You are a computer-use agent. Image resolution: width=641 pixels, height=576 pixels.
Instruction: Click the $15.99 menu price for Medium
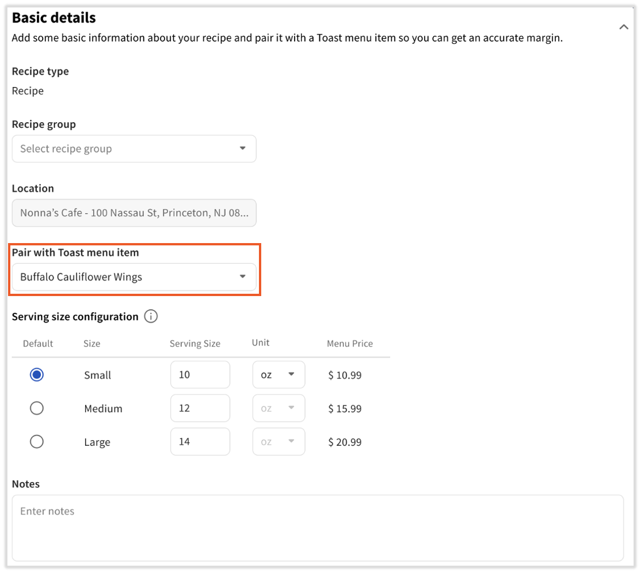tap(345, 409)
